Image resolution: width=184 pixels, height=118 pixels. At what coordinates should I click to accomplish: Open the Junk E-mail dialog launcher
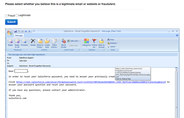point(79,50)
